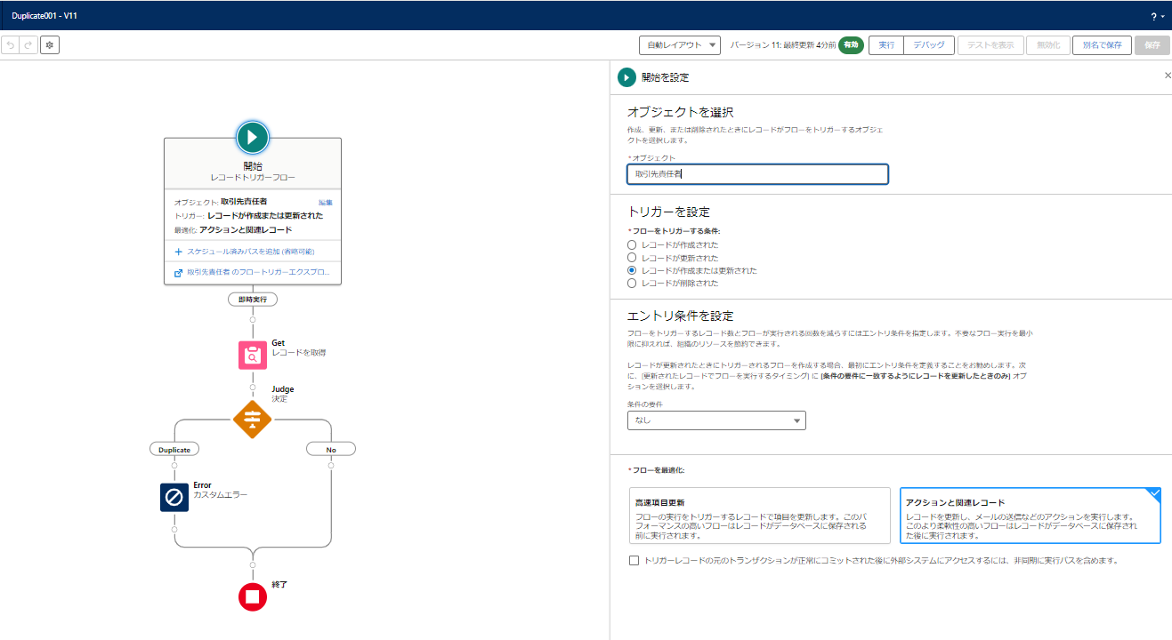1172x640 pixels.
Task: Enable the async path checkbox for 外部システム access
Action: coord(634,561)
